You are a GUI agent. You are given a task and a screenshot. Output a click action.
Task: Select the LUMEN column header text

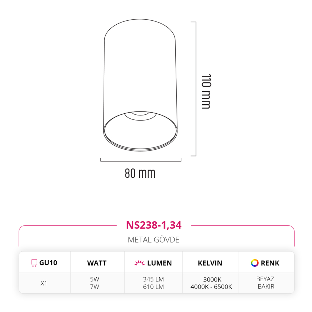(159, 263)
